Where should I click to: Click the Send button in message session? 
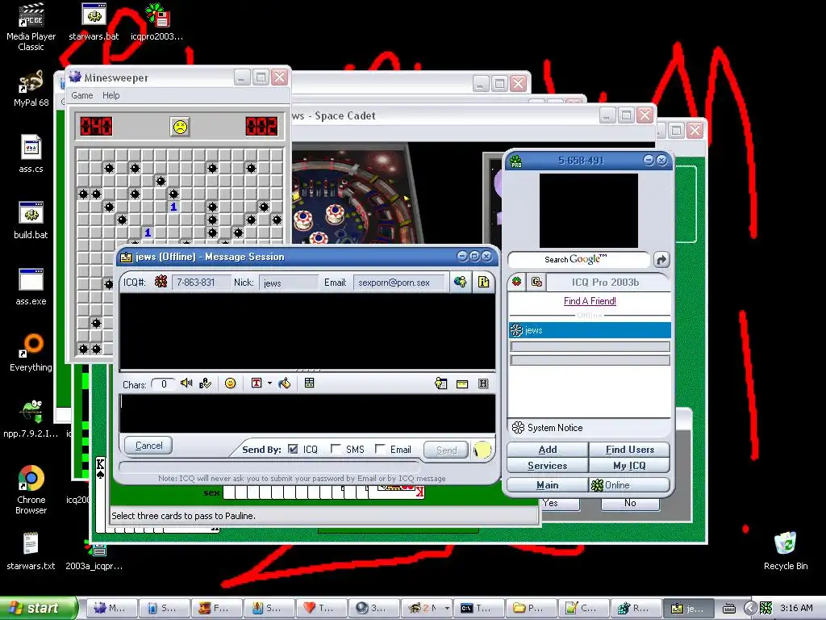pos(446,450)
